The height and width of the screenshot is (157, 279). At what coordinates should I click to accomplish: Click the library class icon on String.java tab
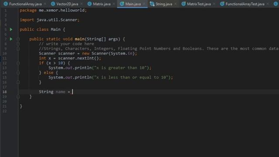pyautogui.click(x=152, y=4)
